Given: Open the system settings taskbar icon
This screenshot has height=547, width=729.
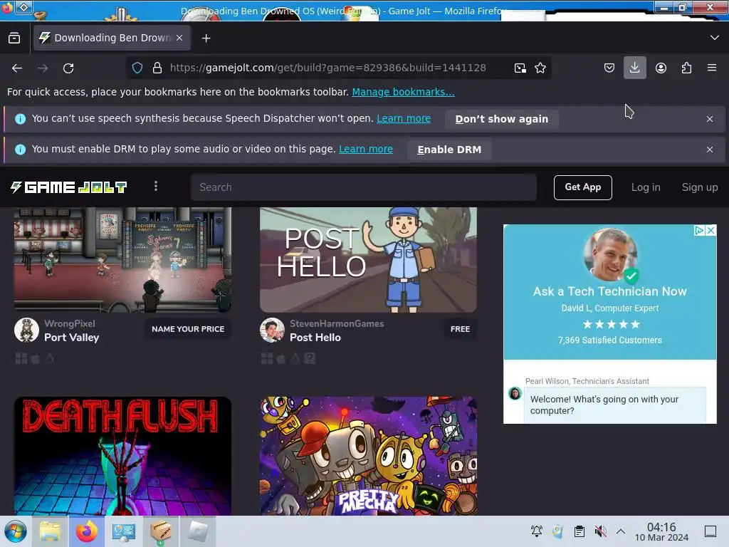Looking at the screenshot, I should coord(124,531).
